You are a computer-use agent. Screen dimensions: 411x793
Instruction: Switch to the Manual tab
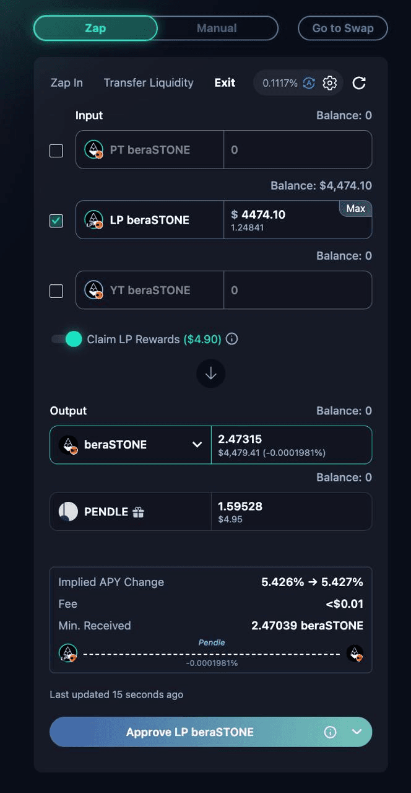[x=218, y=28]
